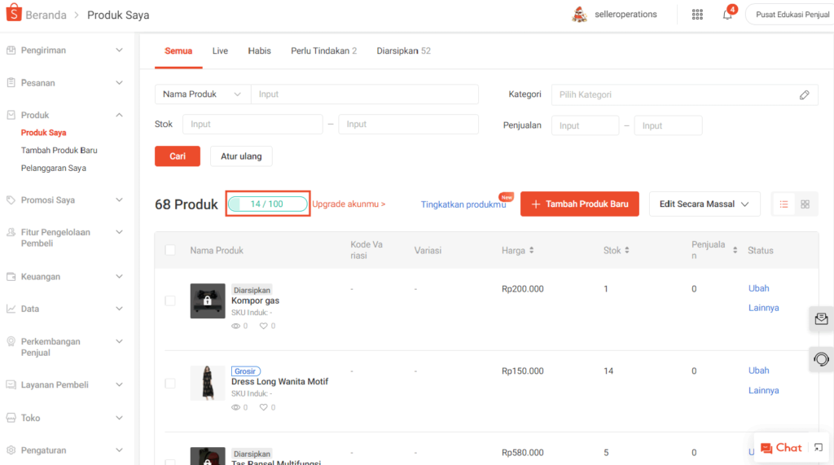Switch to Live tab
Image resolution: width=834 pixels, height=465 pixels.
[220, 51]
